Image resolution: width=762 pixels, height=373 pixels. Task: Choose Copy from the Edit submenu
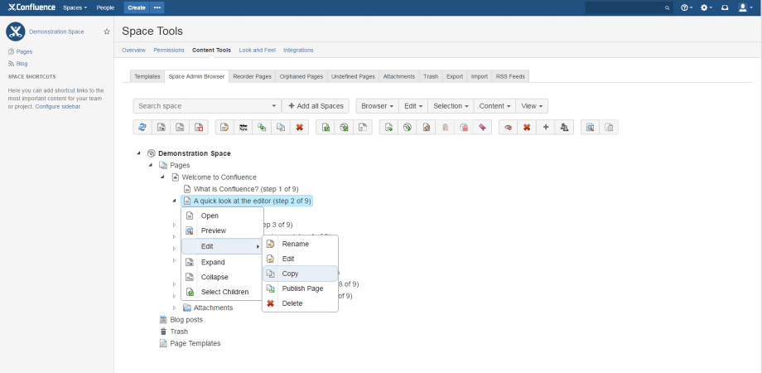pos(290,274)
